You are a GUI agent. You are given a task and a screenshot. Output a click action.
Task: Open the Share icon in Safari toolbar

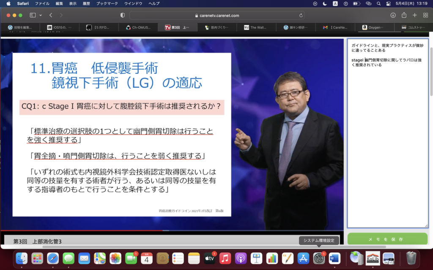coord(404,15)
